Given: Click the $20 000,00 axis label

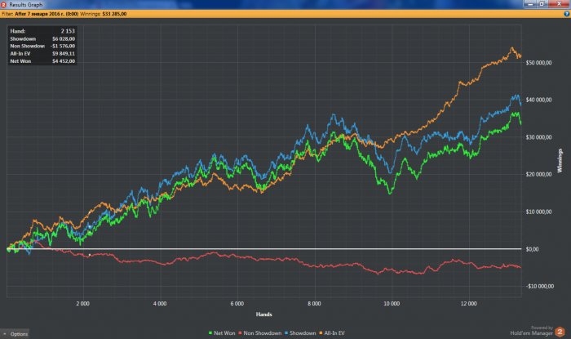Looking at the screenshot, I should point(538,175).
